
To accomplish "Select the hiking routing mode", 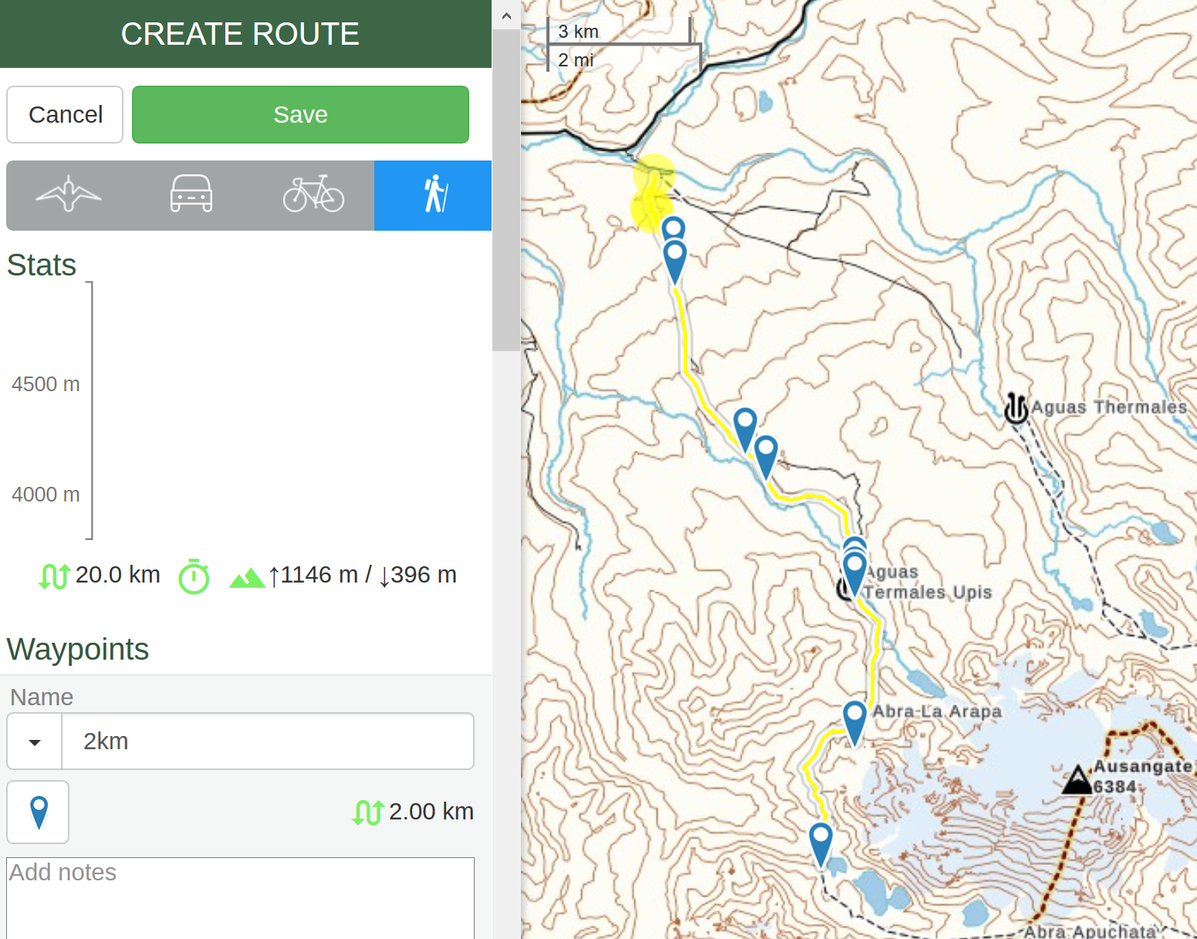I will (x=434, y=194).
